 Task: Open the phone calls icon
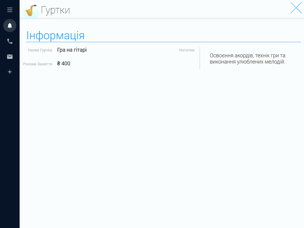(x=10, y=41)
